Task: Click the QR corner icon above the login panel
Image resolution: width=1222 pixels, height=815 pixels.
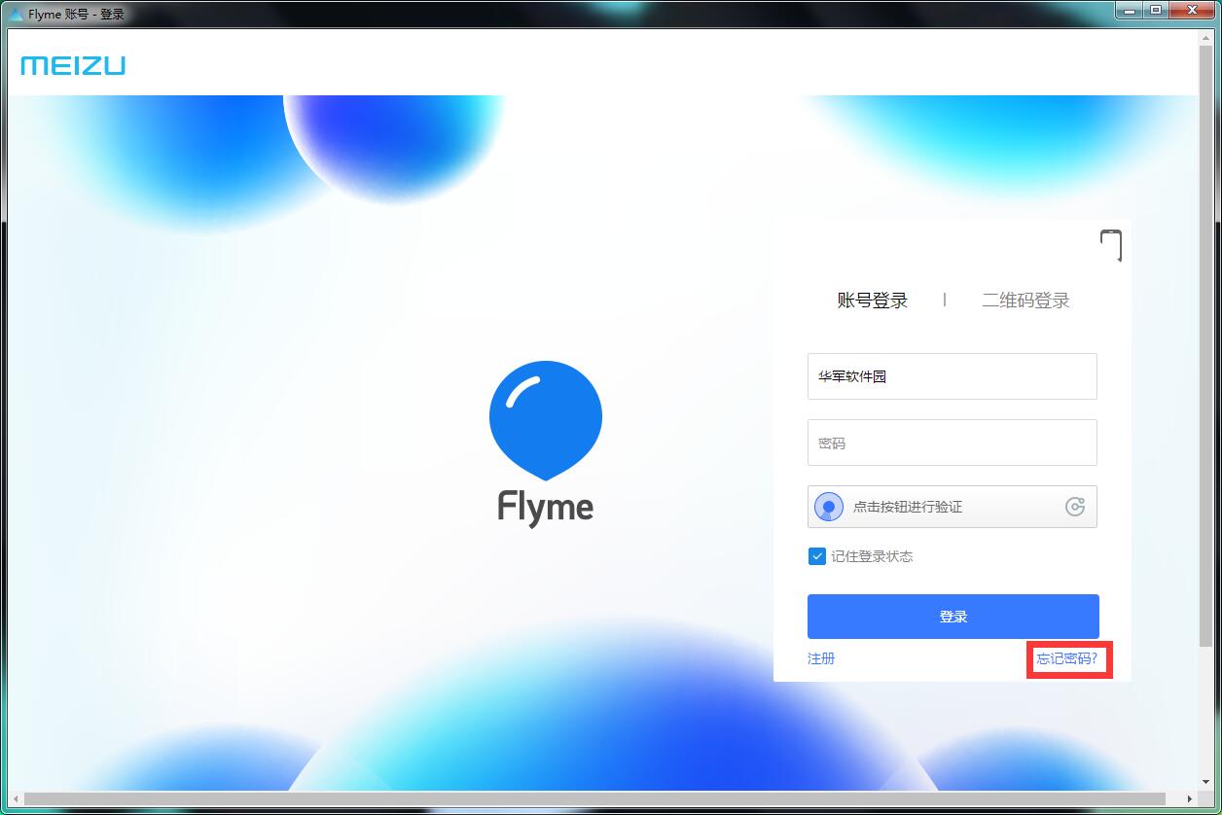Action: pos(1112,246)
